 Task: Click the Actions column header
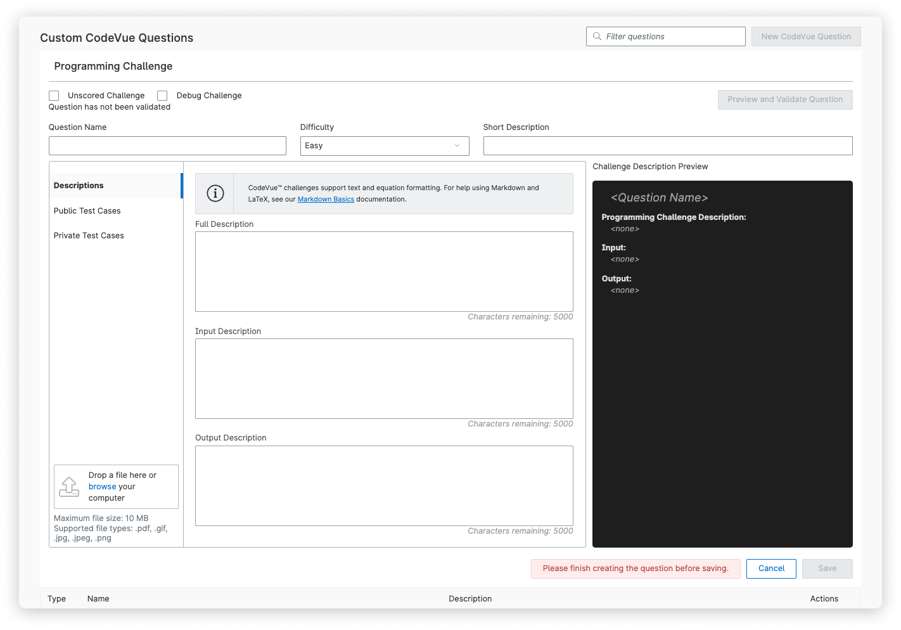pyautogui.click(x=824, y=599)
